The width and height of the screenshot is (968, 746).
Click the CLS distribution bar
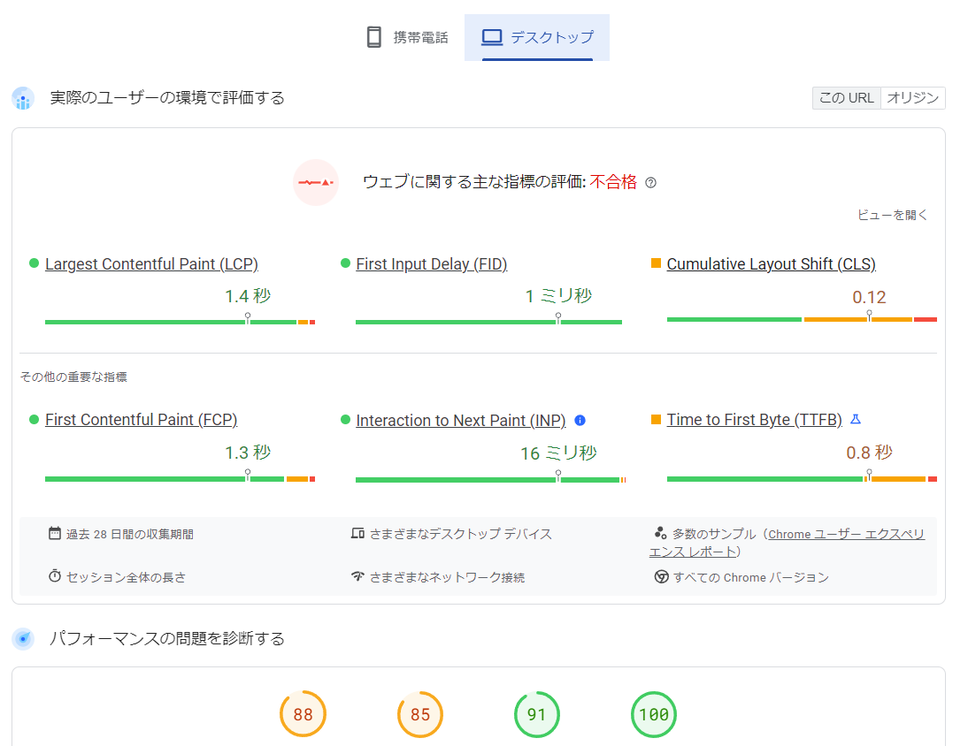point(802,319)
